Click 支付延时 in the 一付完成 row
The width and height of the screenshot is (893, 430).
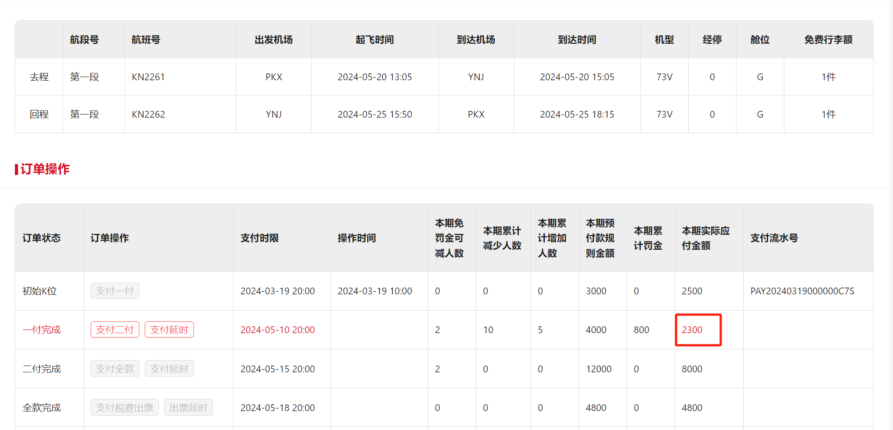(169, 329)
